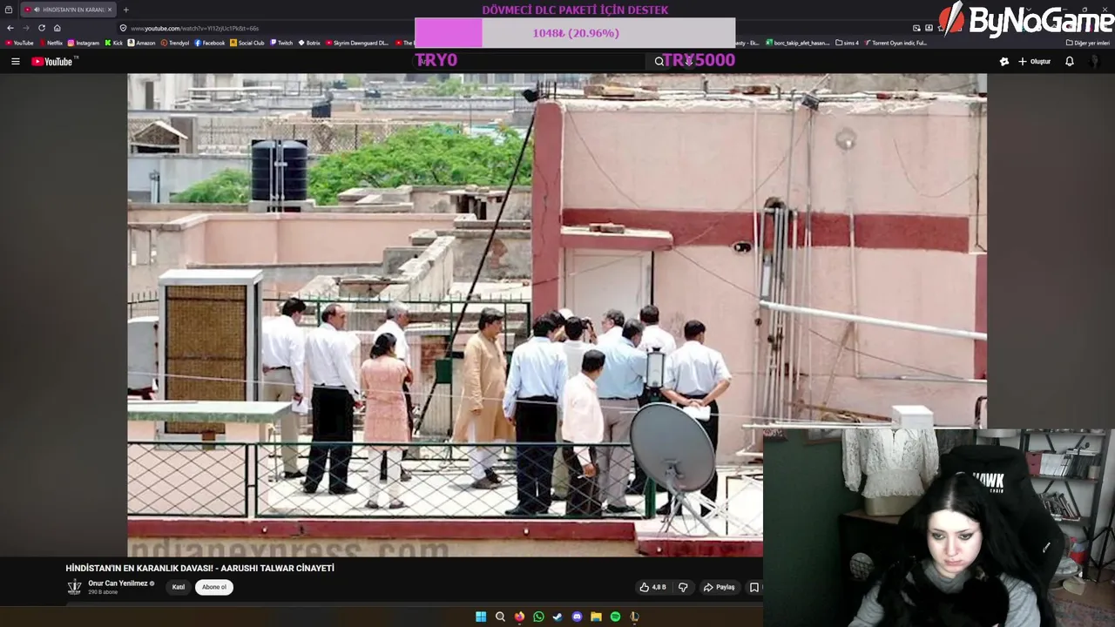The height and width of the screenshot is (627, 1115).
Task: Click the YouTube search magnifier button
Action: [x=659, y=62]
